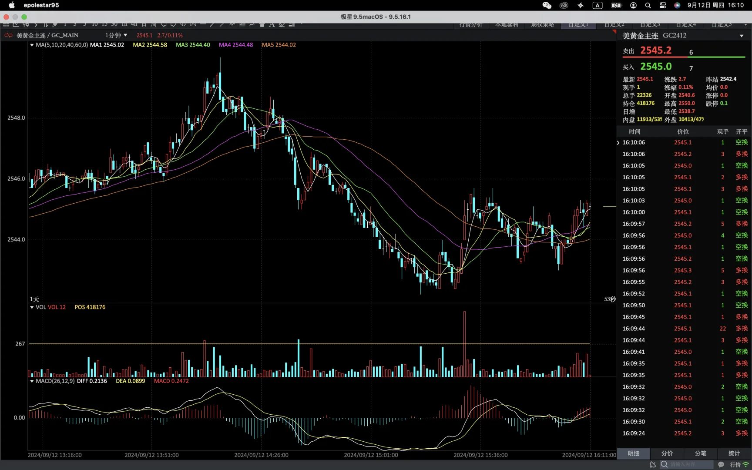This screenshot has width=752, height=470.
Task: Click the user account menu bar icon
Action: point(633,5)
